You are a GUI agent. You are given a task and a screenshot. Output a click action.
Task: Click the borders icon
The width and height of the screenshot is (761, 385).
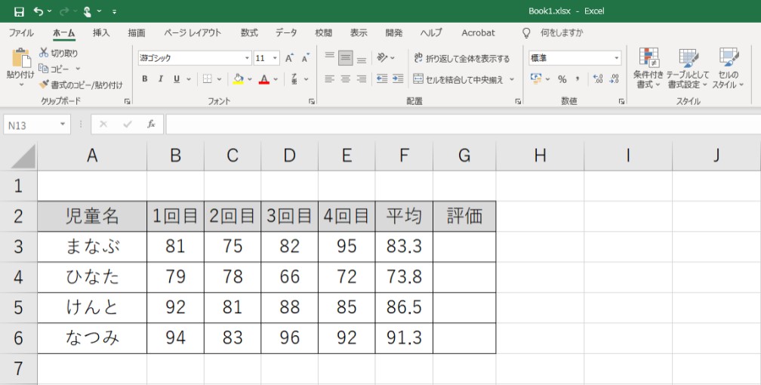click(207, 79)
